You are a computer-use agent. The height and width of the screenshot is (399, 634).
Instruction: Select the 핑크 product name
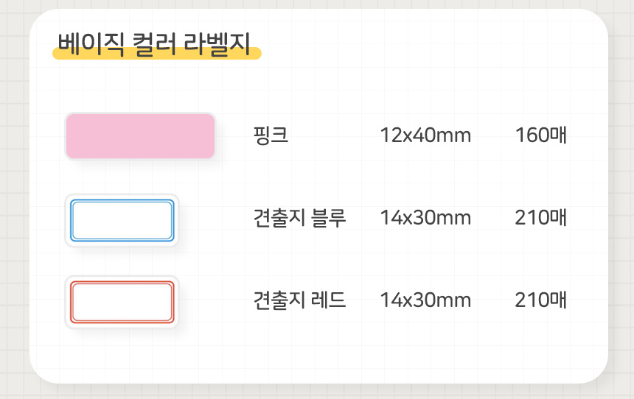coord(270,135)
